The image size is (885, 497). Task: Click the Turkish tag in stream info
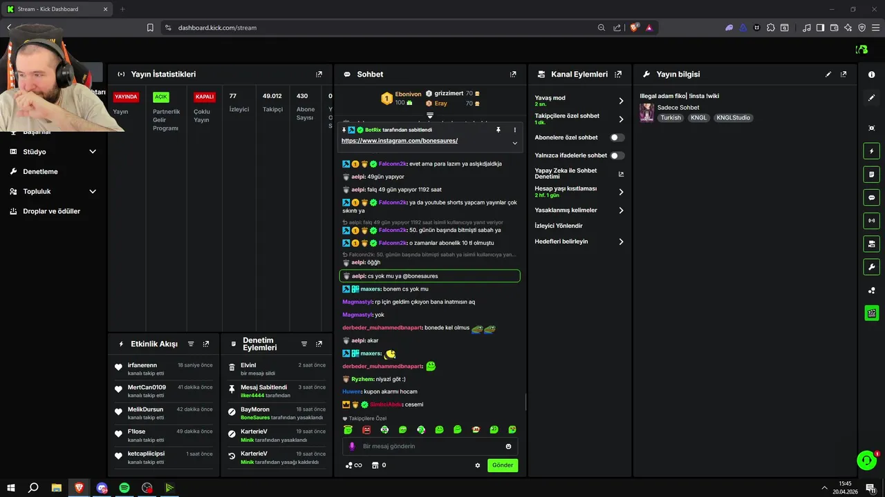(x=671, y=118)
